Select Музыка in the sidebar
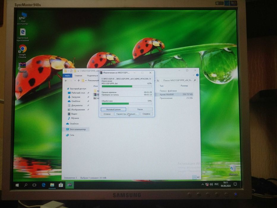The height and width of the screenshot is (208, 277). click(73, 118)
